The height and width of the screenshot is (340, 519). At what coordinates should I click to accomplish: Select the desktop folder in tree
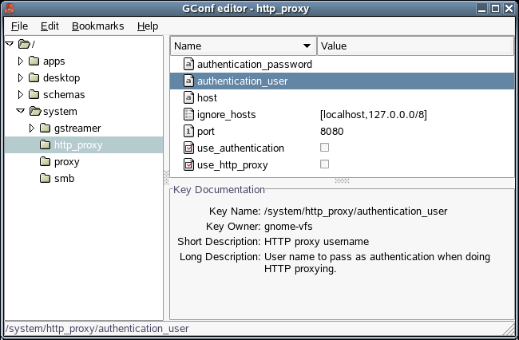point(61,77)
